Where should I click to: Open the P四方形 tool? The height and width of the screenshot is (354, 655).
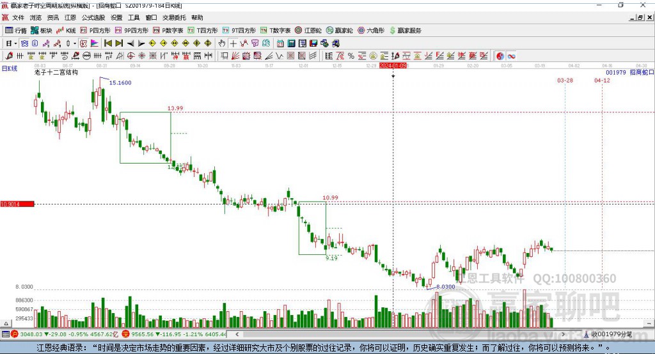pos(95,31)
